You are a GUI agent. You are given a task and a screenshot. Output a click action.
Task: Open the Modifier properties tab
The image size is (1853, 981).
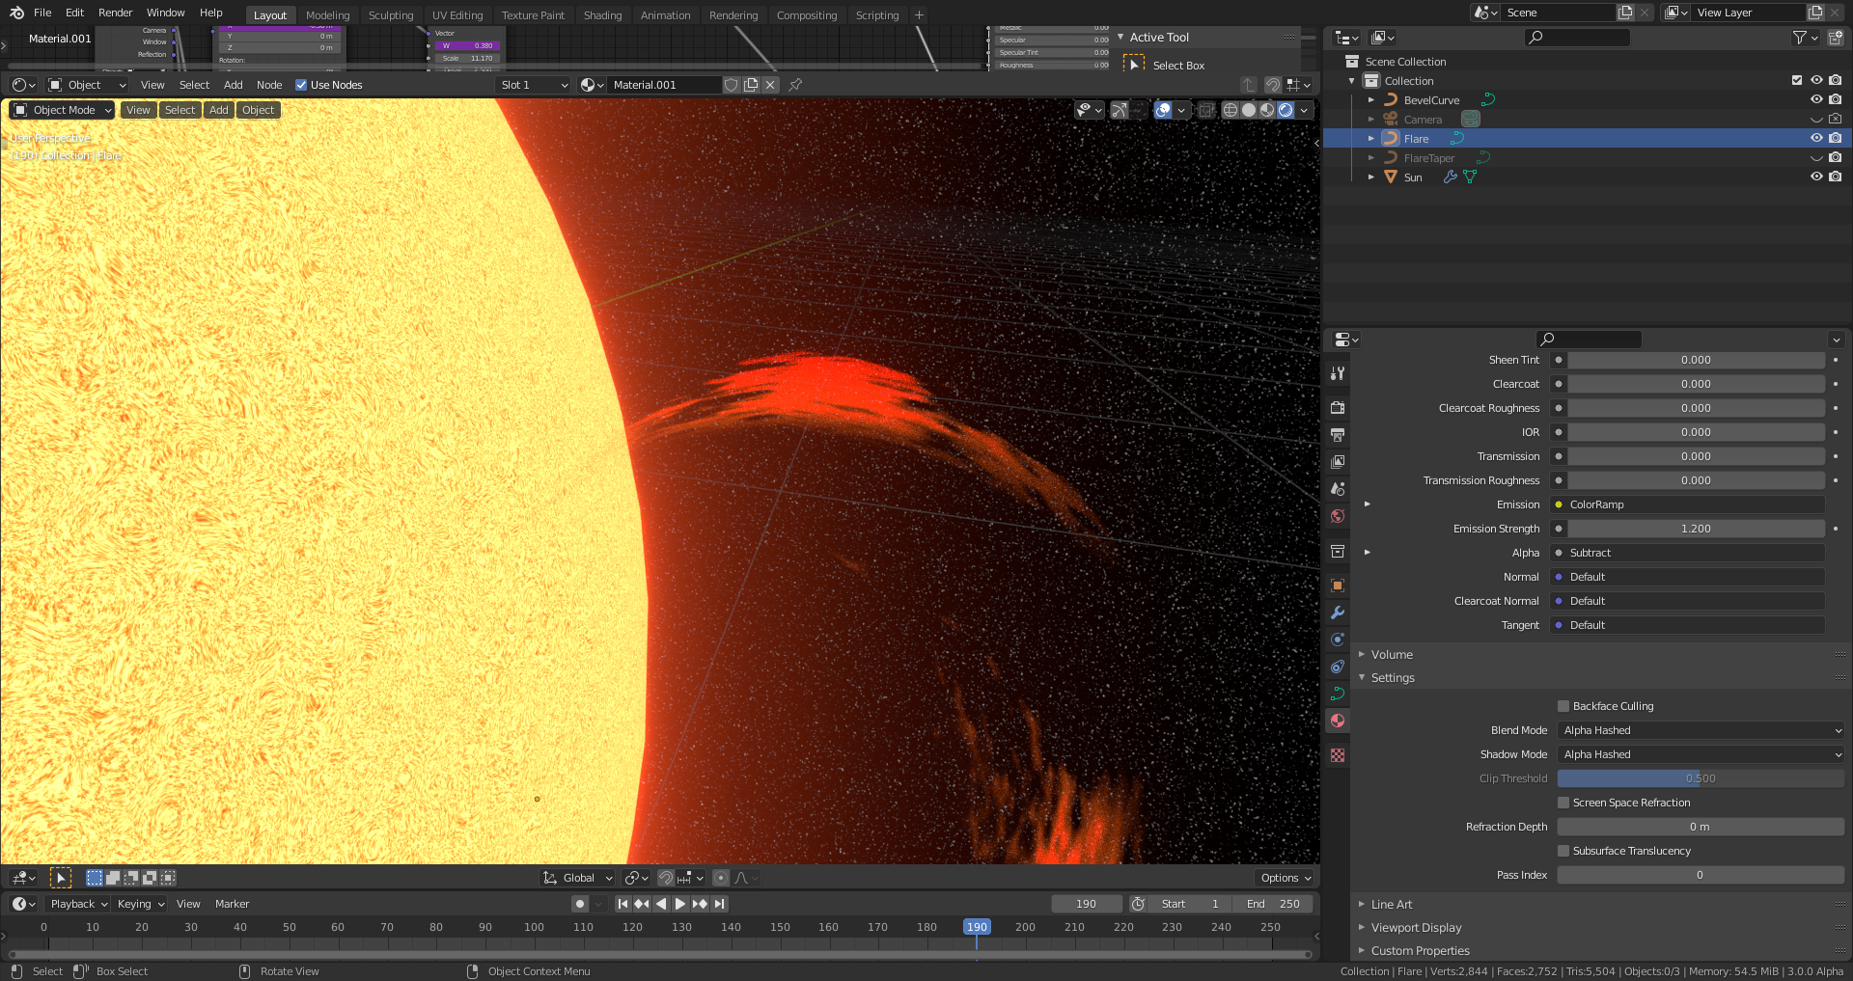1338,613
